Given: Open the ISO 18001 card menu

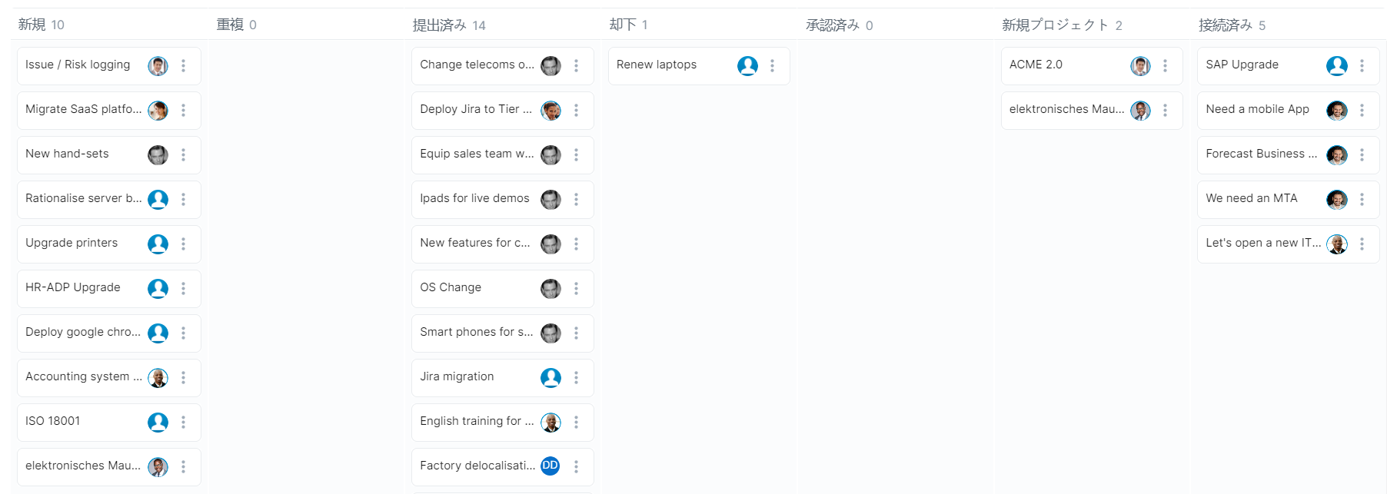Looking at the screenshot, I should [183, 422].
